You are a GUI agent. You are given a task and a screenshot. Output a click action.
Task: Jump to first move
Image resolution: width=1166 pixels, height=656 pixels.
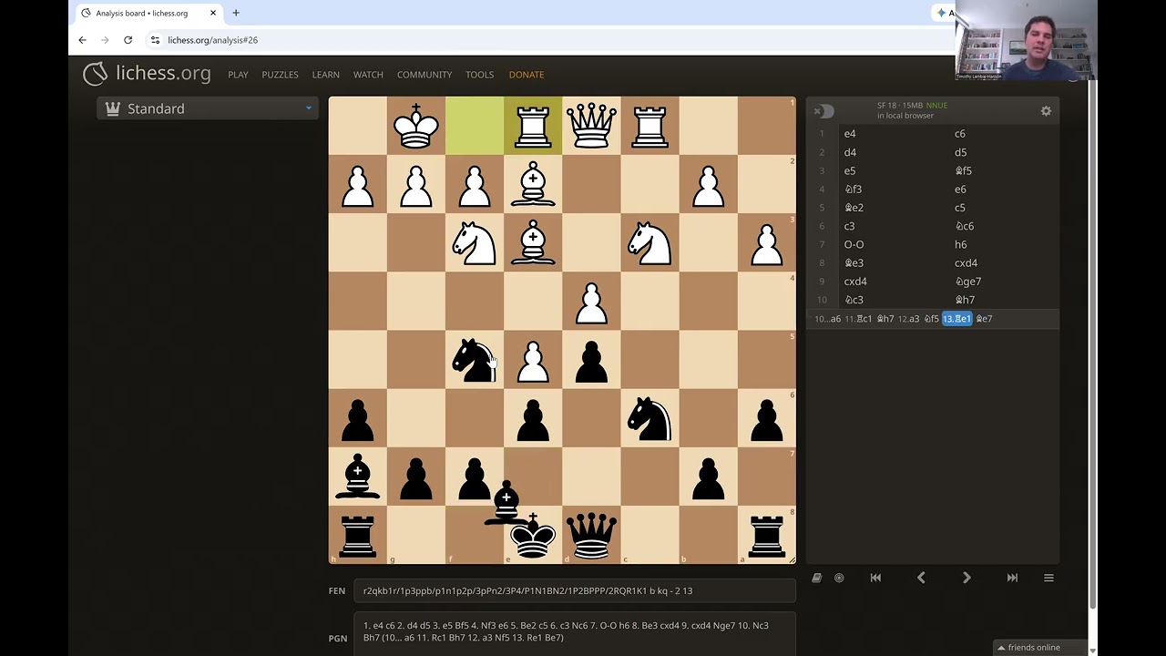875,578
